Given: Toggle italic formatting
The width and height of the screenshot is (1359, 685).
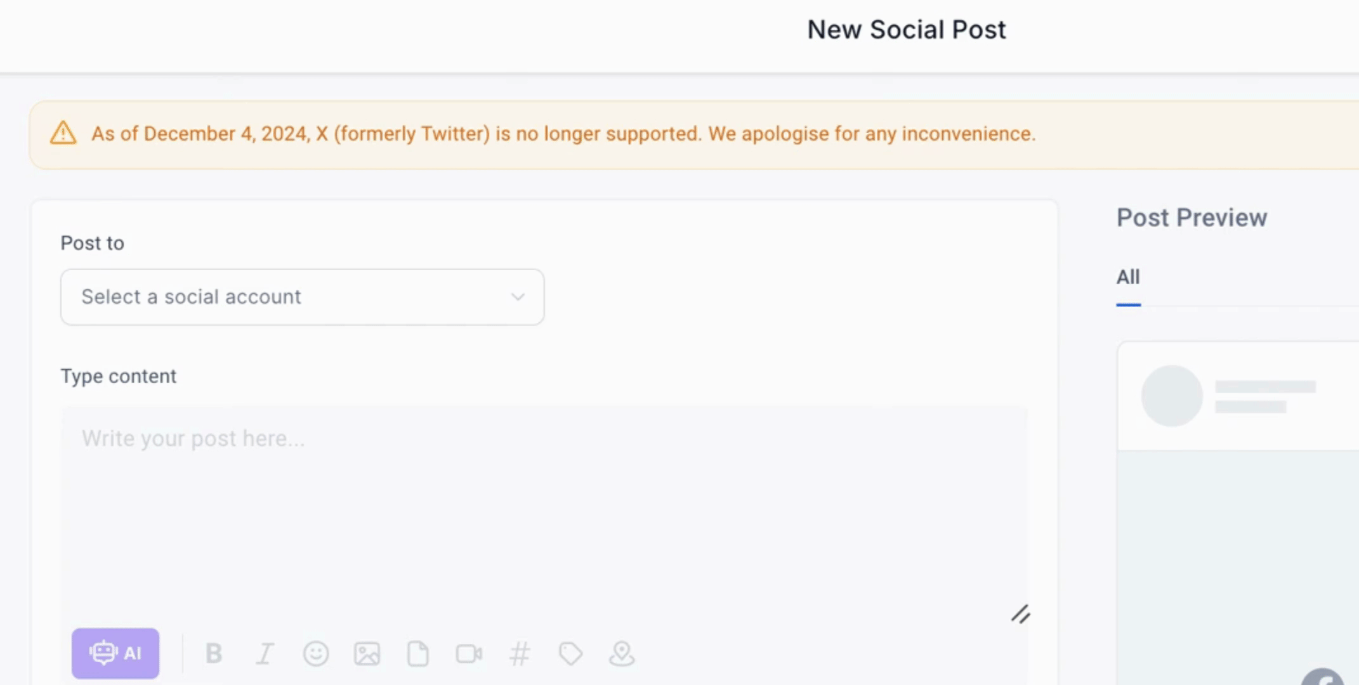Looking at the screenshot, I should [265, 653].
